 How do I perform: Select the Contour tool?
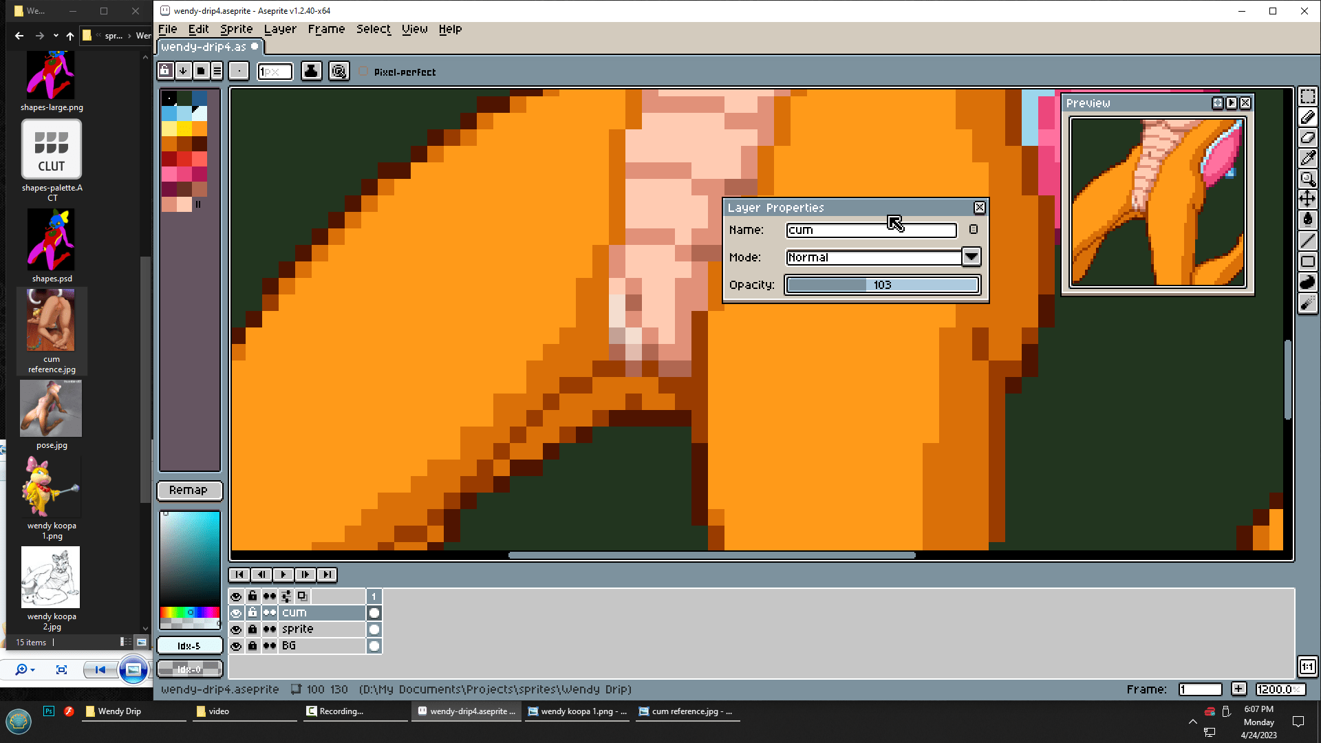coord(1307,282)
